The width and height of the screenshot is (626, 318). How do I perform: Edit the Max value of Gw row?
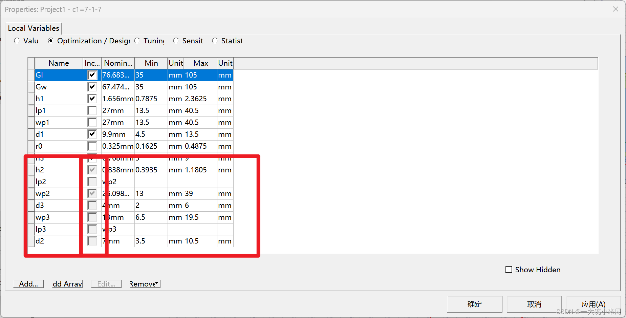click(200, 87)
